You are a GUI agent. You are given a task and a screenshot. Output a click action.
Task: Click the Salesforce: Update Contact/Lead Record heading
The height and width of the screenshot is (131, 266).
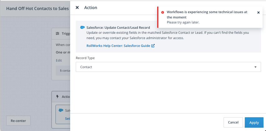pyautogui.click(x=118, y=28)
